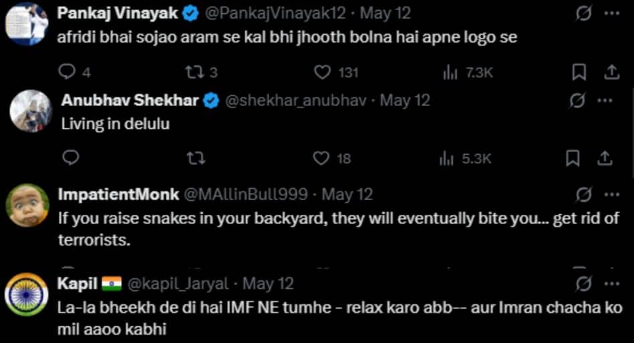This screenshot has height=343, width=634.
Task: View analytics showing 7.3K views
Action: pos(450,72)
